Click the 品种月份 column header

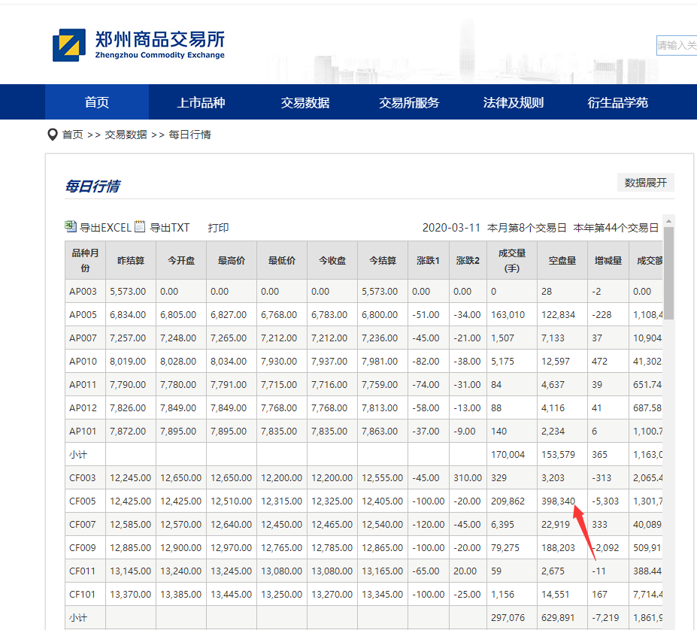(x=86, y=260)
